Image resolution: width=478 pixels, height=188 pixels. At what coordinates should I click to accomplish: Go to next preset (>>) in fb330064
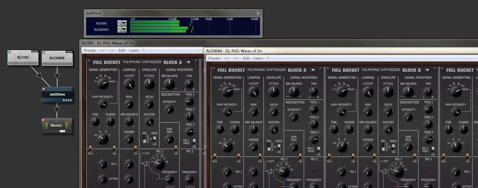tap(236, 58)
